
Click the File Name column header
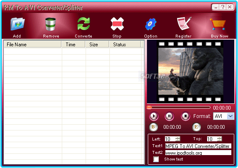click(x=33, y=44)
